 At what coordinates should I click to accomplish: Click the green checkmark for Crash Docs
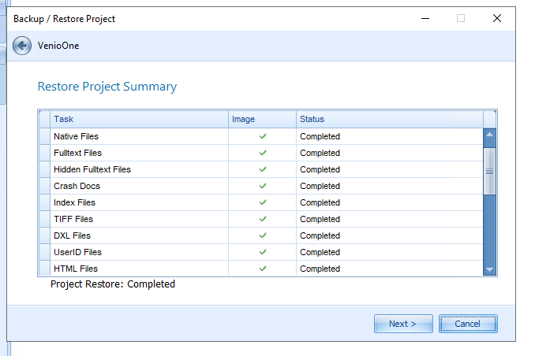tap(263, 186)
